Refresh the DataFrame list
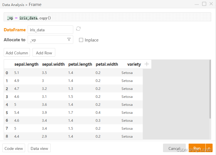Image resolution: width=216 pixels, height=155 pixels. coord(78,29)
